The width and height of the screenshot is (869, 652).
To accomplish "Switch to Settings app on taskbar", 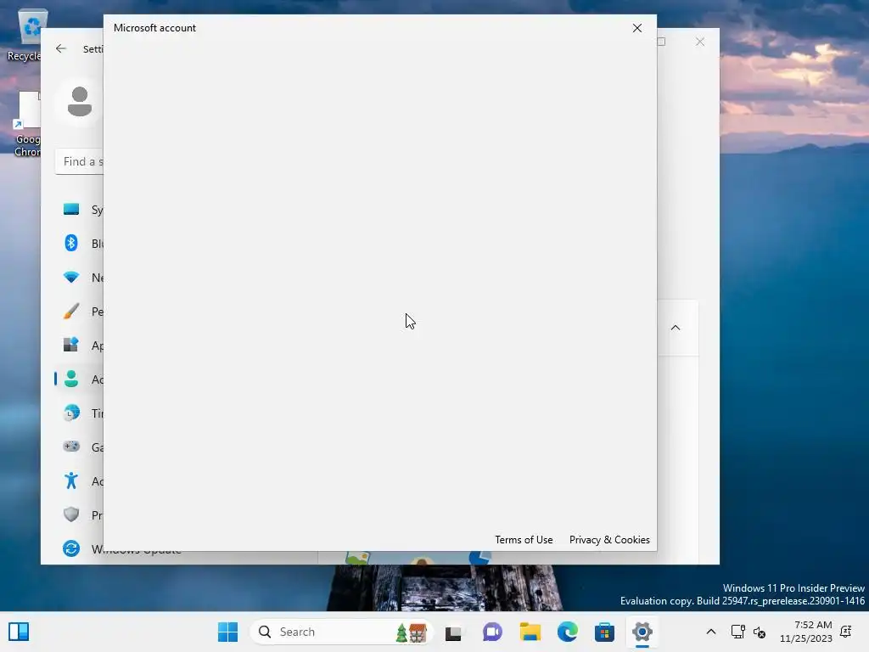I will pos(642,632).
